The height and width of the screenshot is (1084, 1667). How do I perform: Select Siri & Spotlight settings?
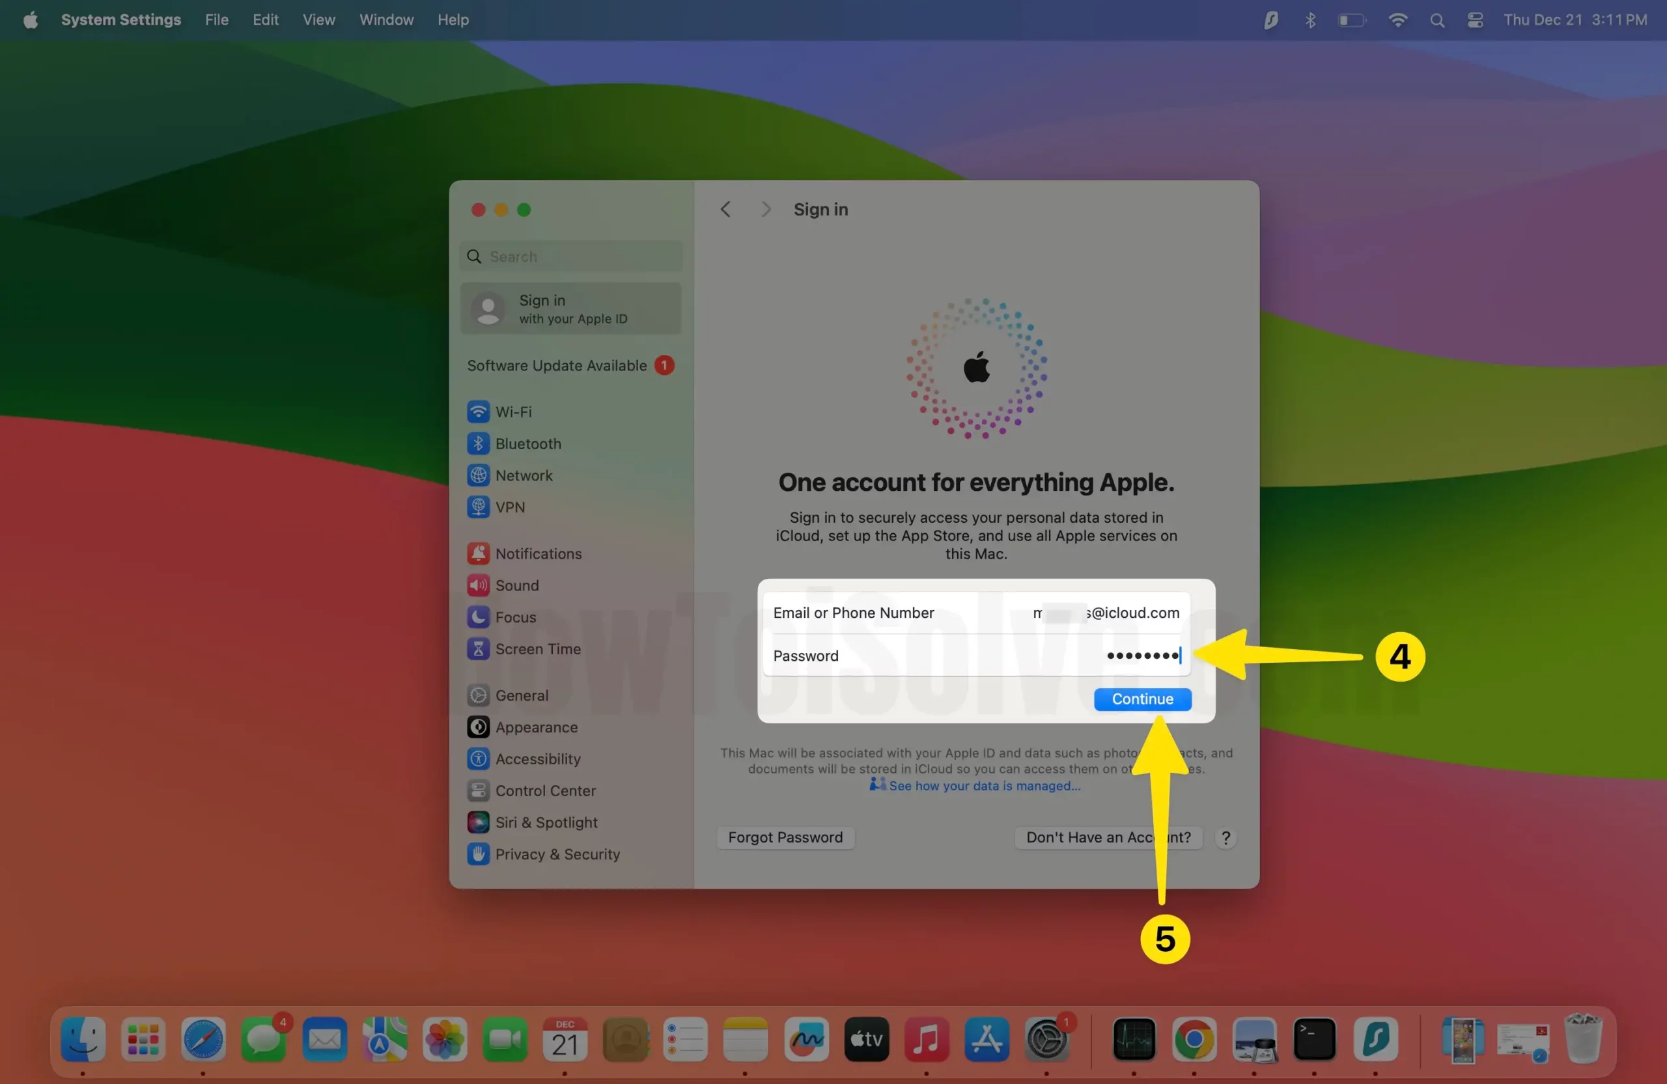tap(546, 822)
